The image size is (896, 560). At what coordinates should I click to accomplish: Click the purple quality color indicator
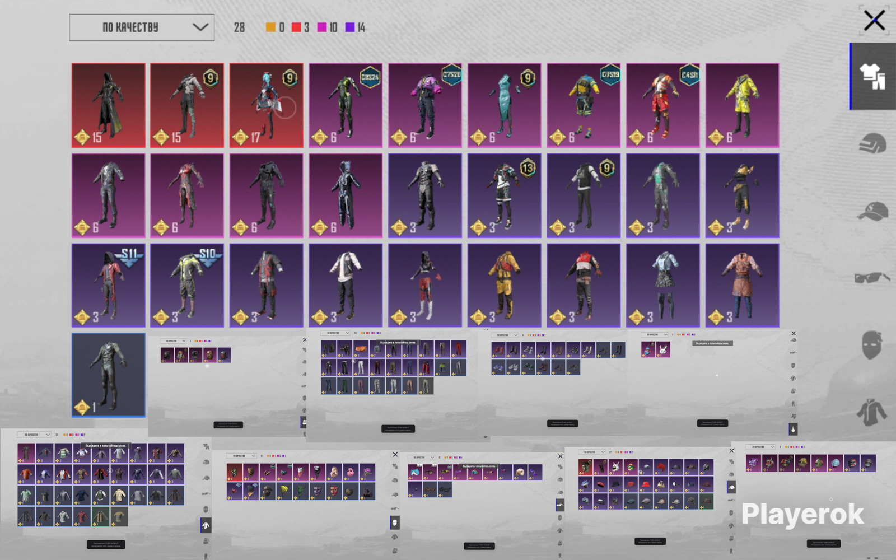click(350, 27)
